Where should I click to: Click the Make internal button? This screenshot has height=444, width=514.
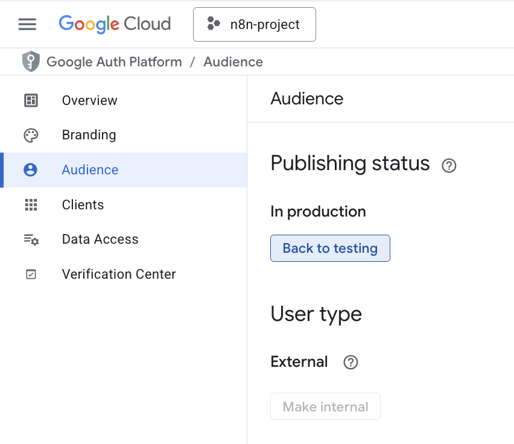(x=325, y=407)
